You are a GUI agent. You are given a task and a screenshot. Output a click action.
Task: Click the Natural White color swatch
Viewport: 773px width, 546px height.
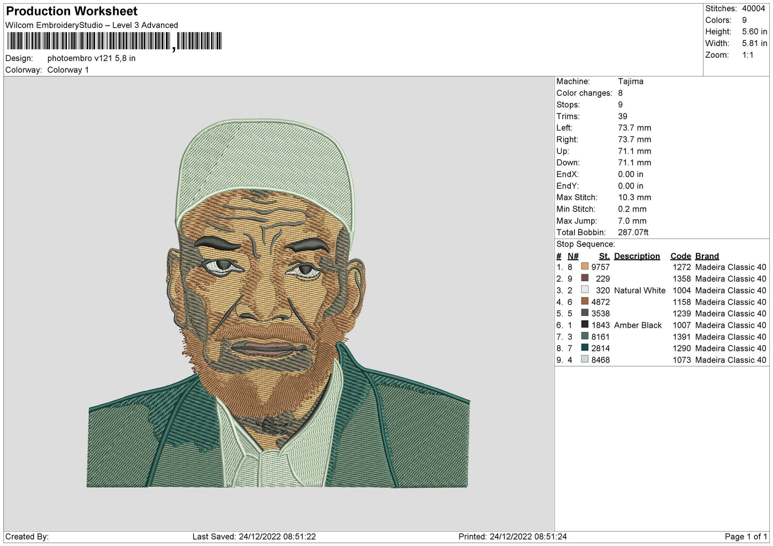[x=585, y=290]
